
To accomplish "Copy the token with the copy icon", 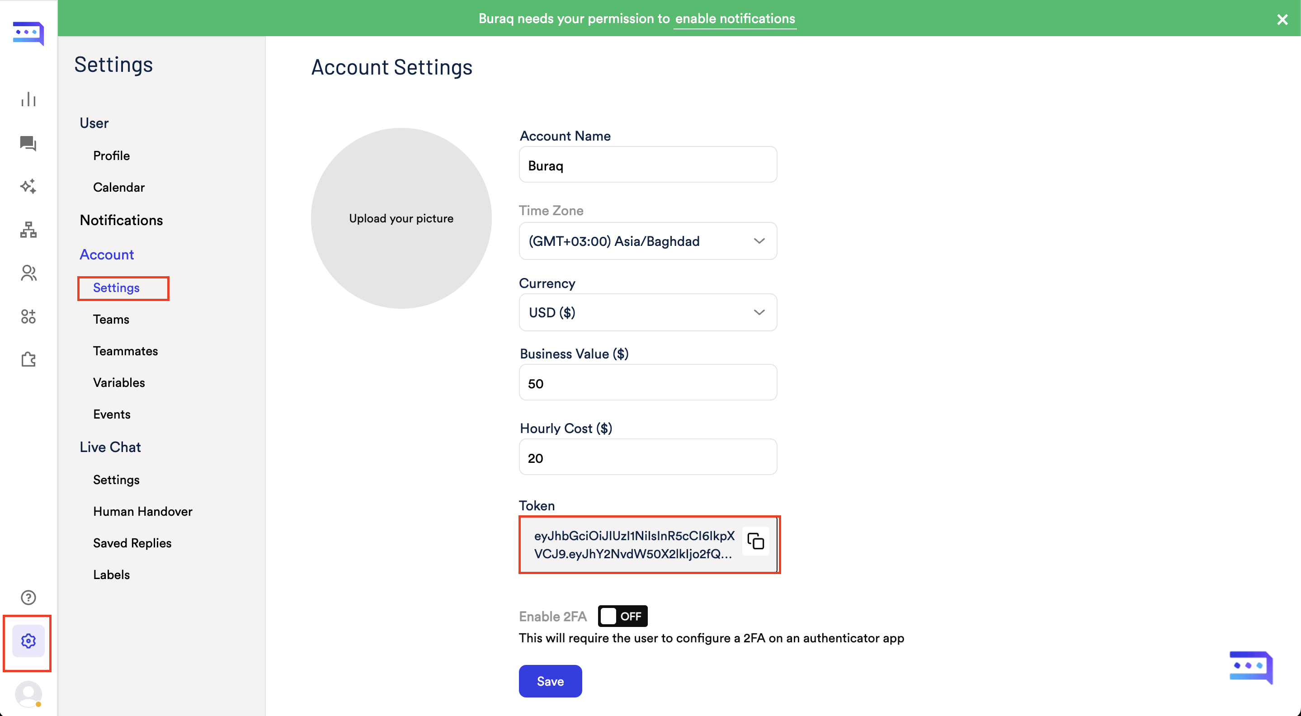I will coord(755,541).
